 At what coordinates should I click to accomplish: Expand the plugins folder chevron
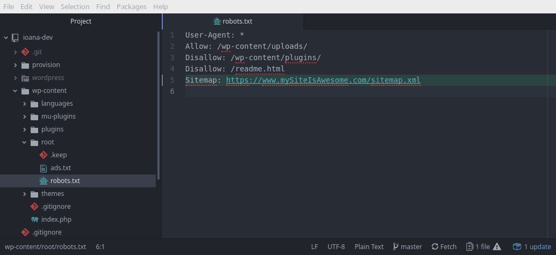[25, 129]
